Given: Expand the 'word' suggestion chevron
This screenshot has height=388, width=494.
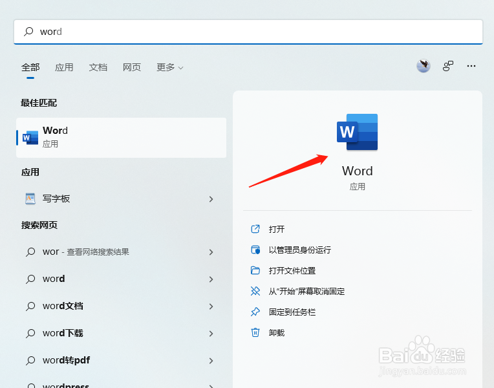Looking at the screenshot, I should [x=211, y=279].
